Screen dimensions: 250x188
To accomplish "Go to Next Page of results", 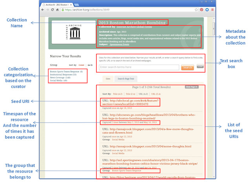I will coord(192,87).
